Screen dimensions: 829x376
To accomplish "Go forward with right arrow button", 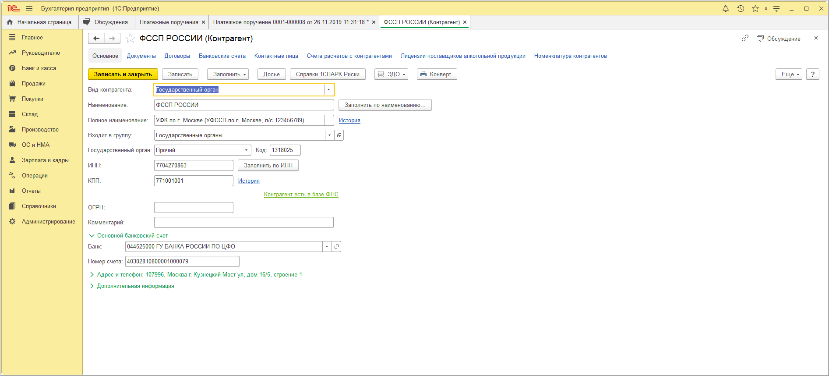I will click(x=112, y=39).
